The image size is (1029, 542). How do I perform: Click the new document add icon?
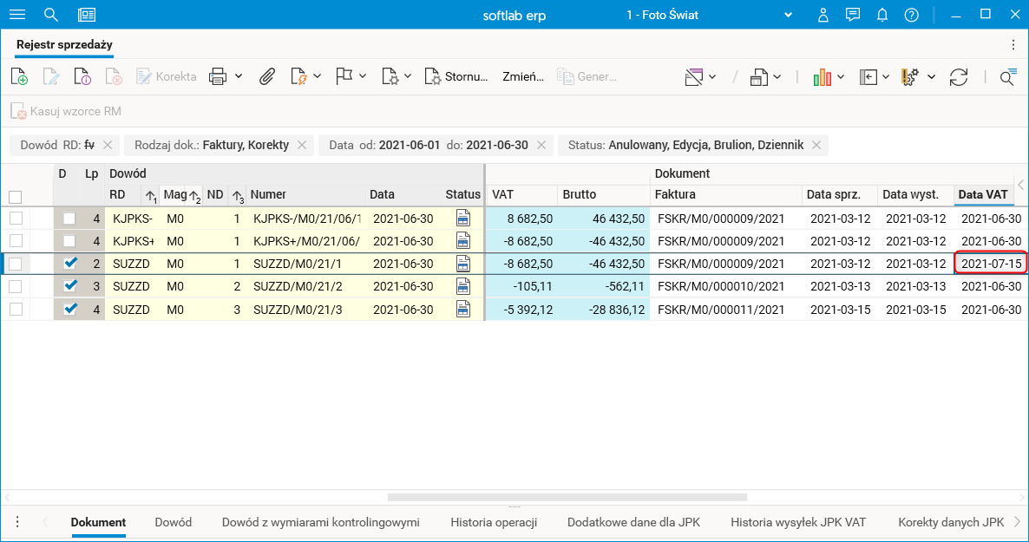19,76
